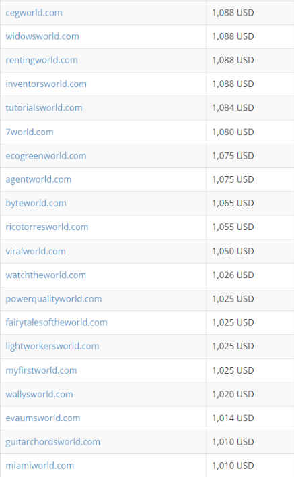The image size is (294, 477).
Task: Open evaumsworld.com domain link
Action: pyautogui.click(x=43, y=418)
